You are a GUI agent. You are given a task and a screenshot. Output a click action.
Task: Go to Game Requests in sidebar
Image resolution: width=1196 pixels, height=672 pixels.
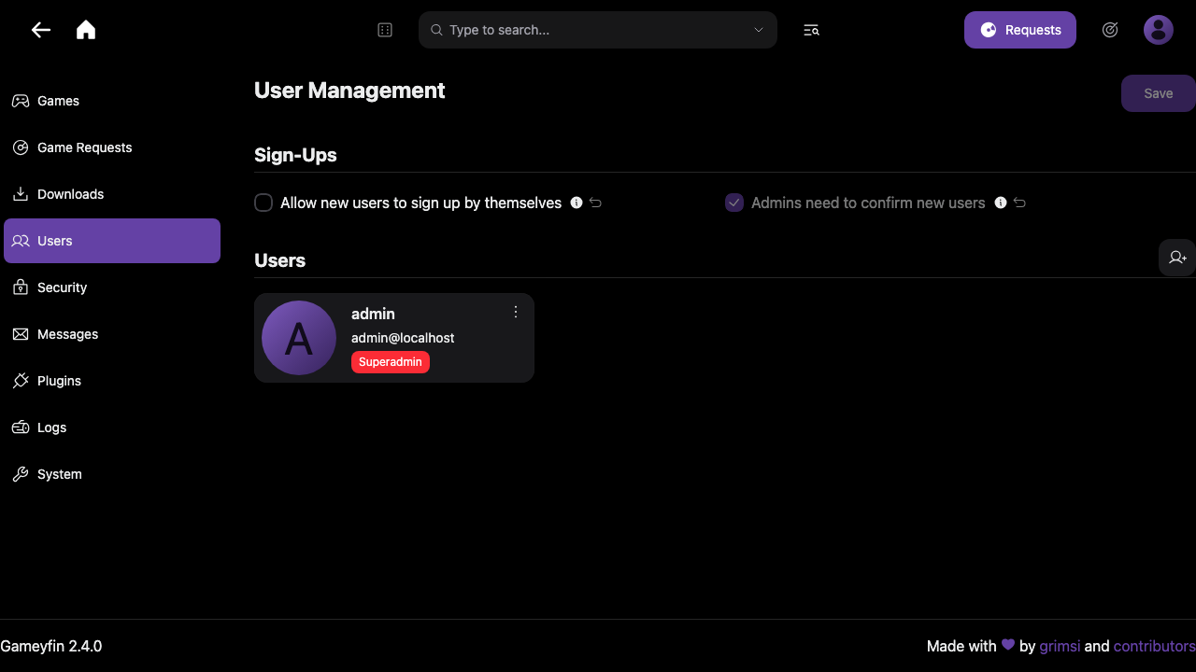[x=112, y=147]
